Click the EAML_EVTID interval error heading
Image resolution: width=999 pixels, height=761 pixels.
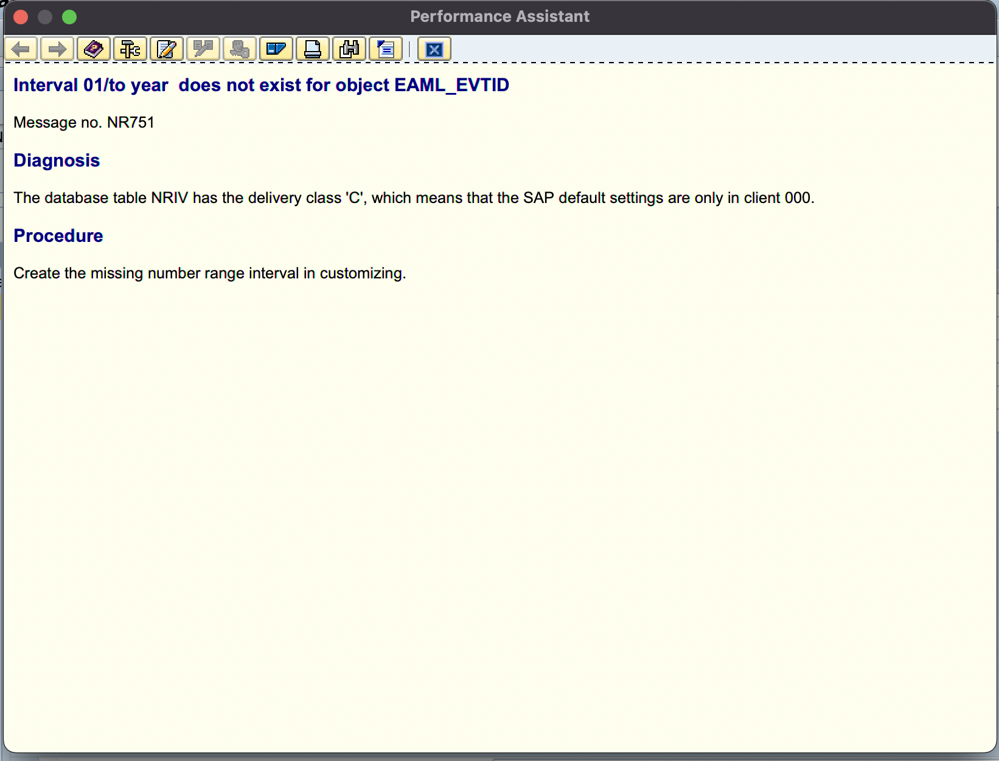261,85
